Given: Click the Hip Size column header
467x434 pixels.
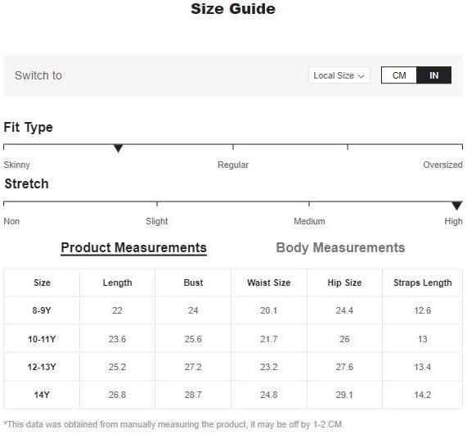Looking at the screenshot, I should pos(344,283).
